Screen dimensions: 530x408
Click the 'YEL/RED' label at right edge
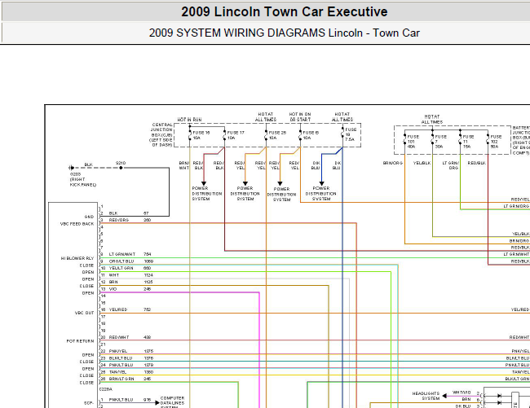click(520, 309)
